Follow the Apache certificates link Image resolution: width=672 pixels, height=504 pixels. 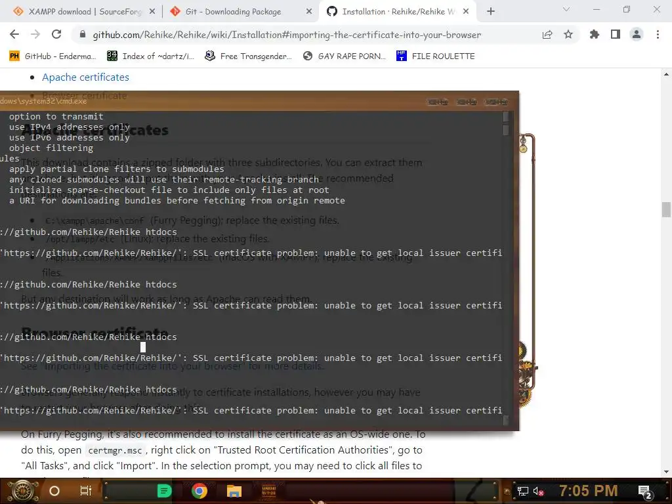coord(85,77)
